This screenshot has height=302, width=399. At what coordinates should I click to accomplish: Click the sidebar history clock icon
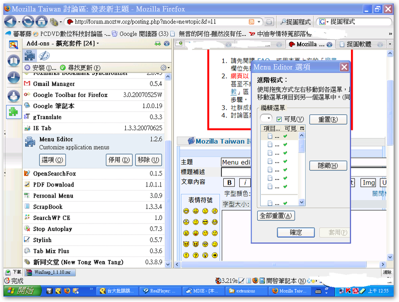(13, 77)
